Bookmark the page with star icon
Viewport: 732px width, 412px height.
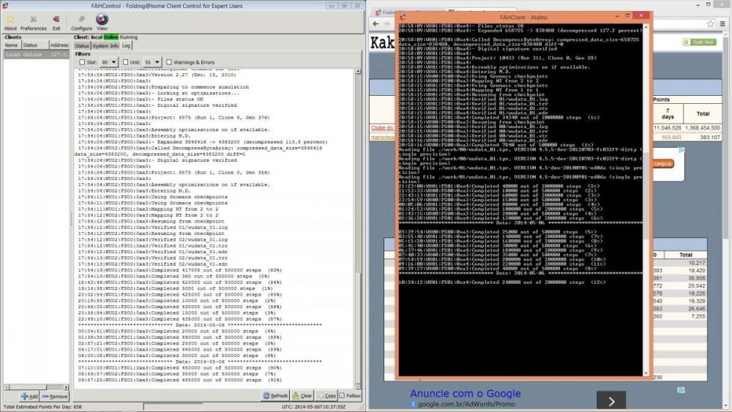point(712,24)
